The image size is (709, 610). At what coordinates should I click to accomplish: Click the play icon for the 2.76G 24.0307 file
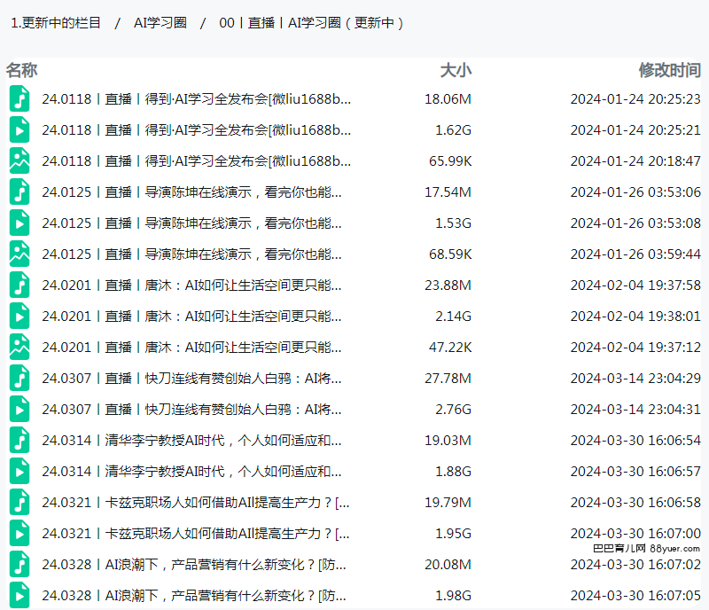(19, 409)
